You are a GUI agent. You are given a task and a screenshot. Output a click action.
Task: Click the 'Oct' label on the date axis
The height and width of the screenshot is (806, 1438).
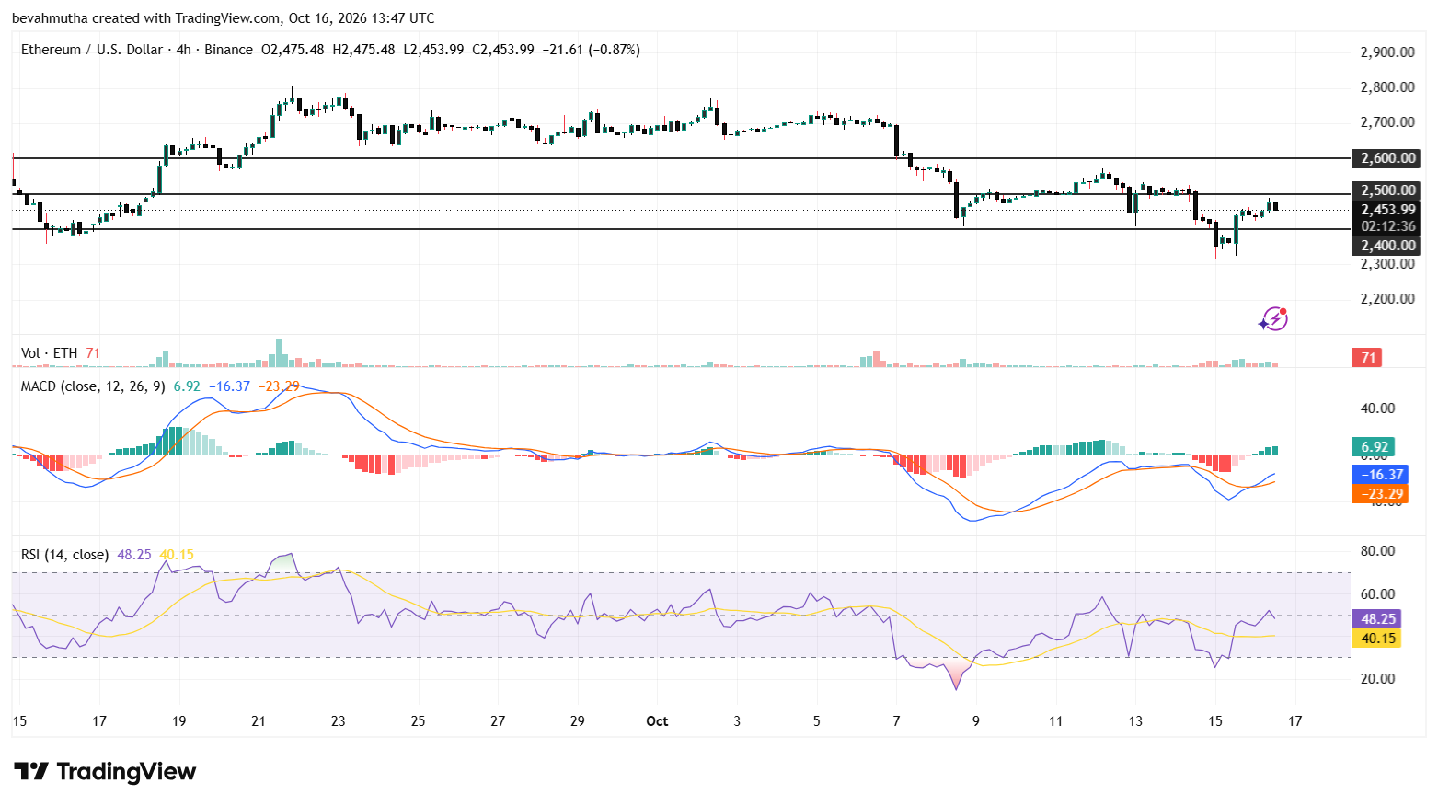[x=657, y=721]
